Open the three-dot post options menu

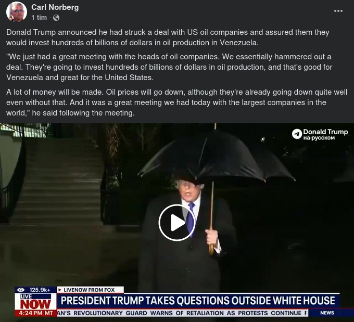[x=338, y=11]
